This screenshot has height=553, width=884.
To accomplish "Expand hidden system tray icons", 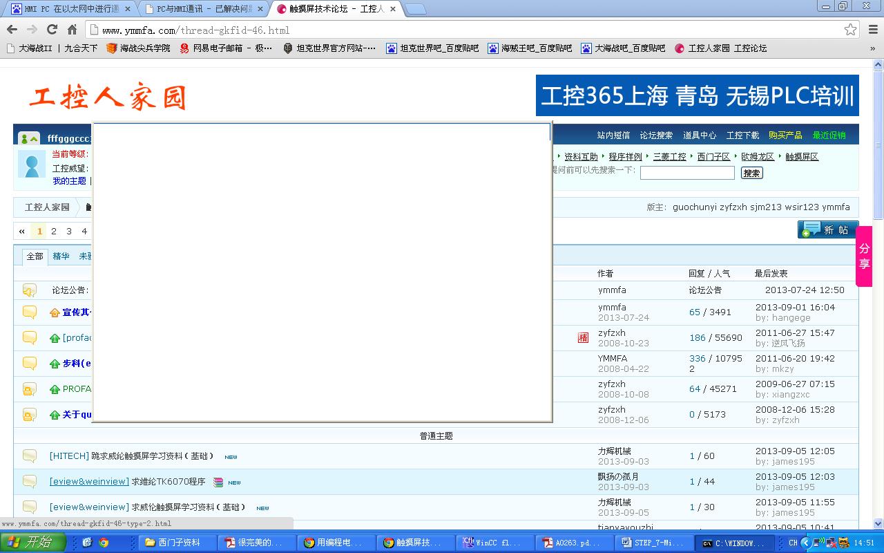I will [805, 543].
